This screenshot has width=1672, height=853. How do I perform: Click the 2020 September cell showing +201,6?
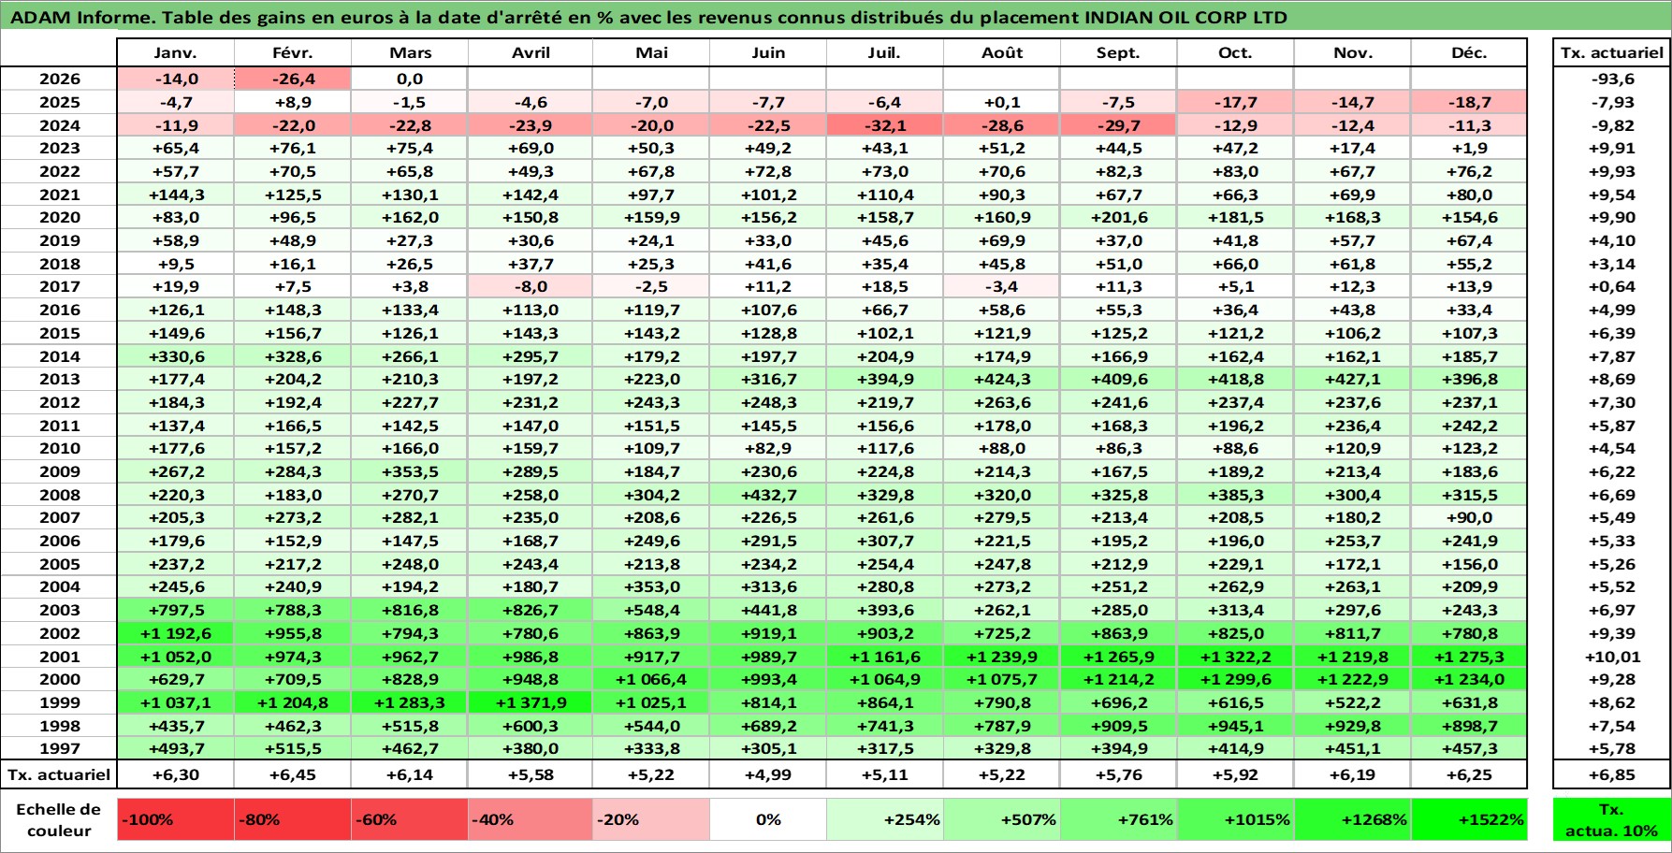pyautogui.click(x=1118, y=218)
